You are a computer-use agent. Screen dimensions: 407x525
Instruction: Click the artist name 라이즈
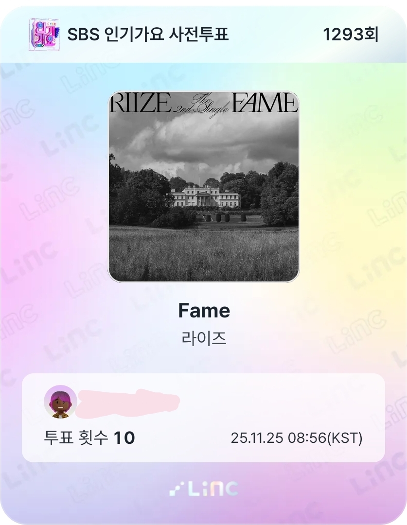click(x=204, y=338)
